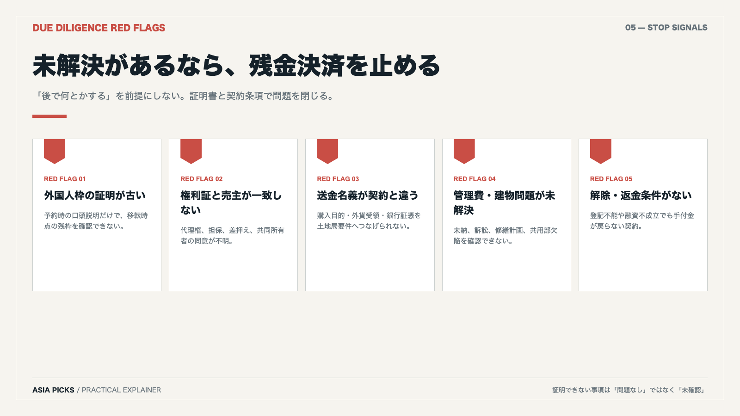Select the description starting with 登記不能や融資不成立
Screen dimensions: 740x416
642,221
